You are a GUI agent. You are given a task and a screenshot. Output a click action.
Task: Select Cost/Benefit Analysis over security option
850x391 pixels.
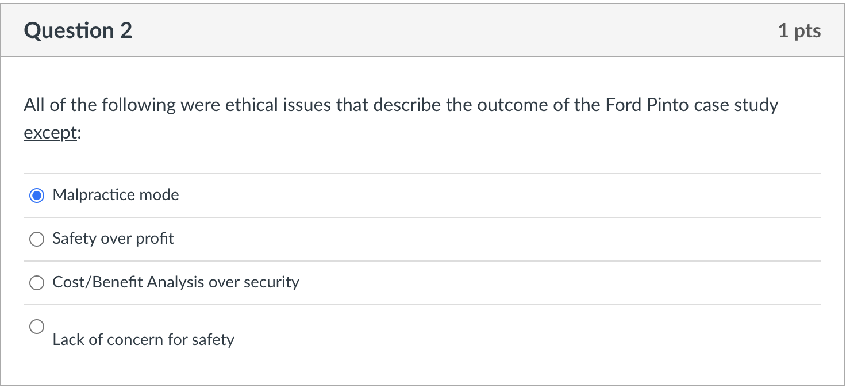(37, 283)
